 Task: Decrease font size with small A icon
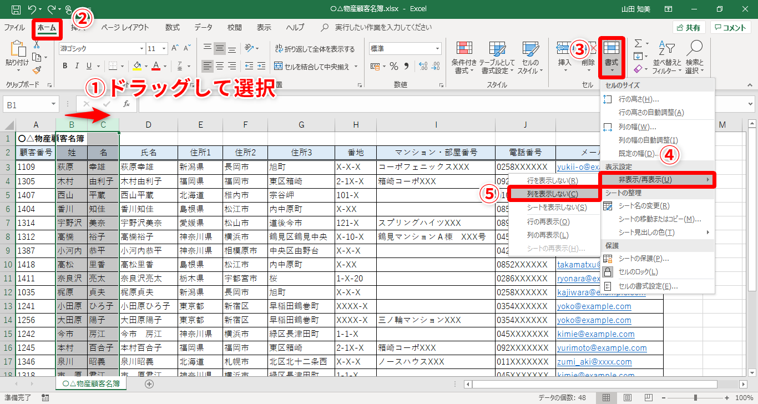tap(188, 48)
